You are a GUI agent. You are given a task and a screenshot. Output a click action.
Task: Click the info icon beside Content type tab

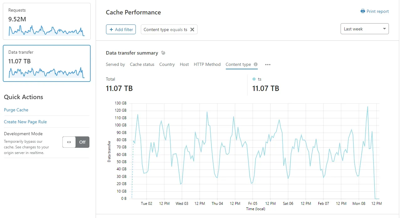(x=255, y=64)
